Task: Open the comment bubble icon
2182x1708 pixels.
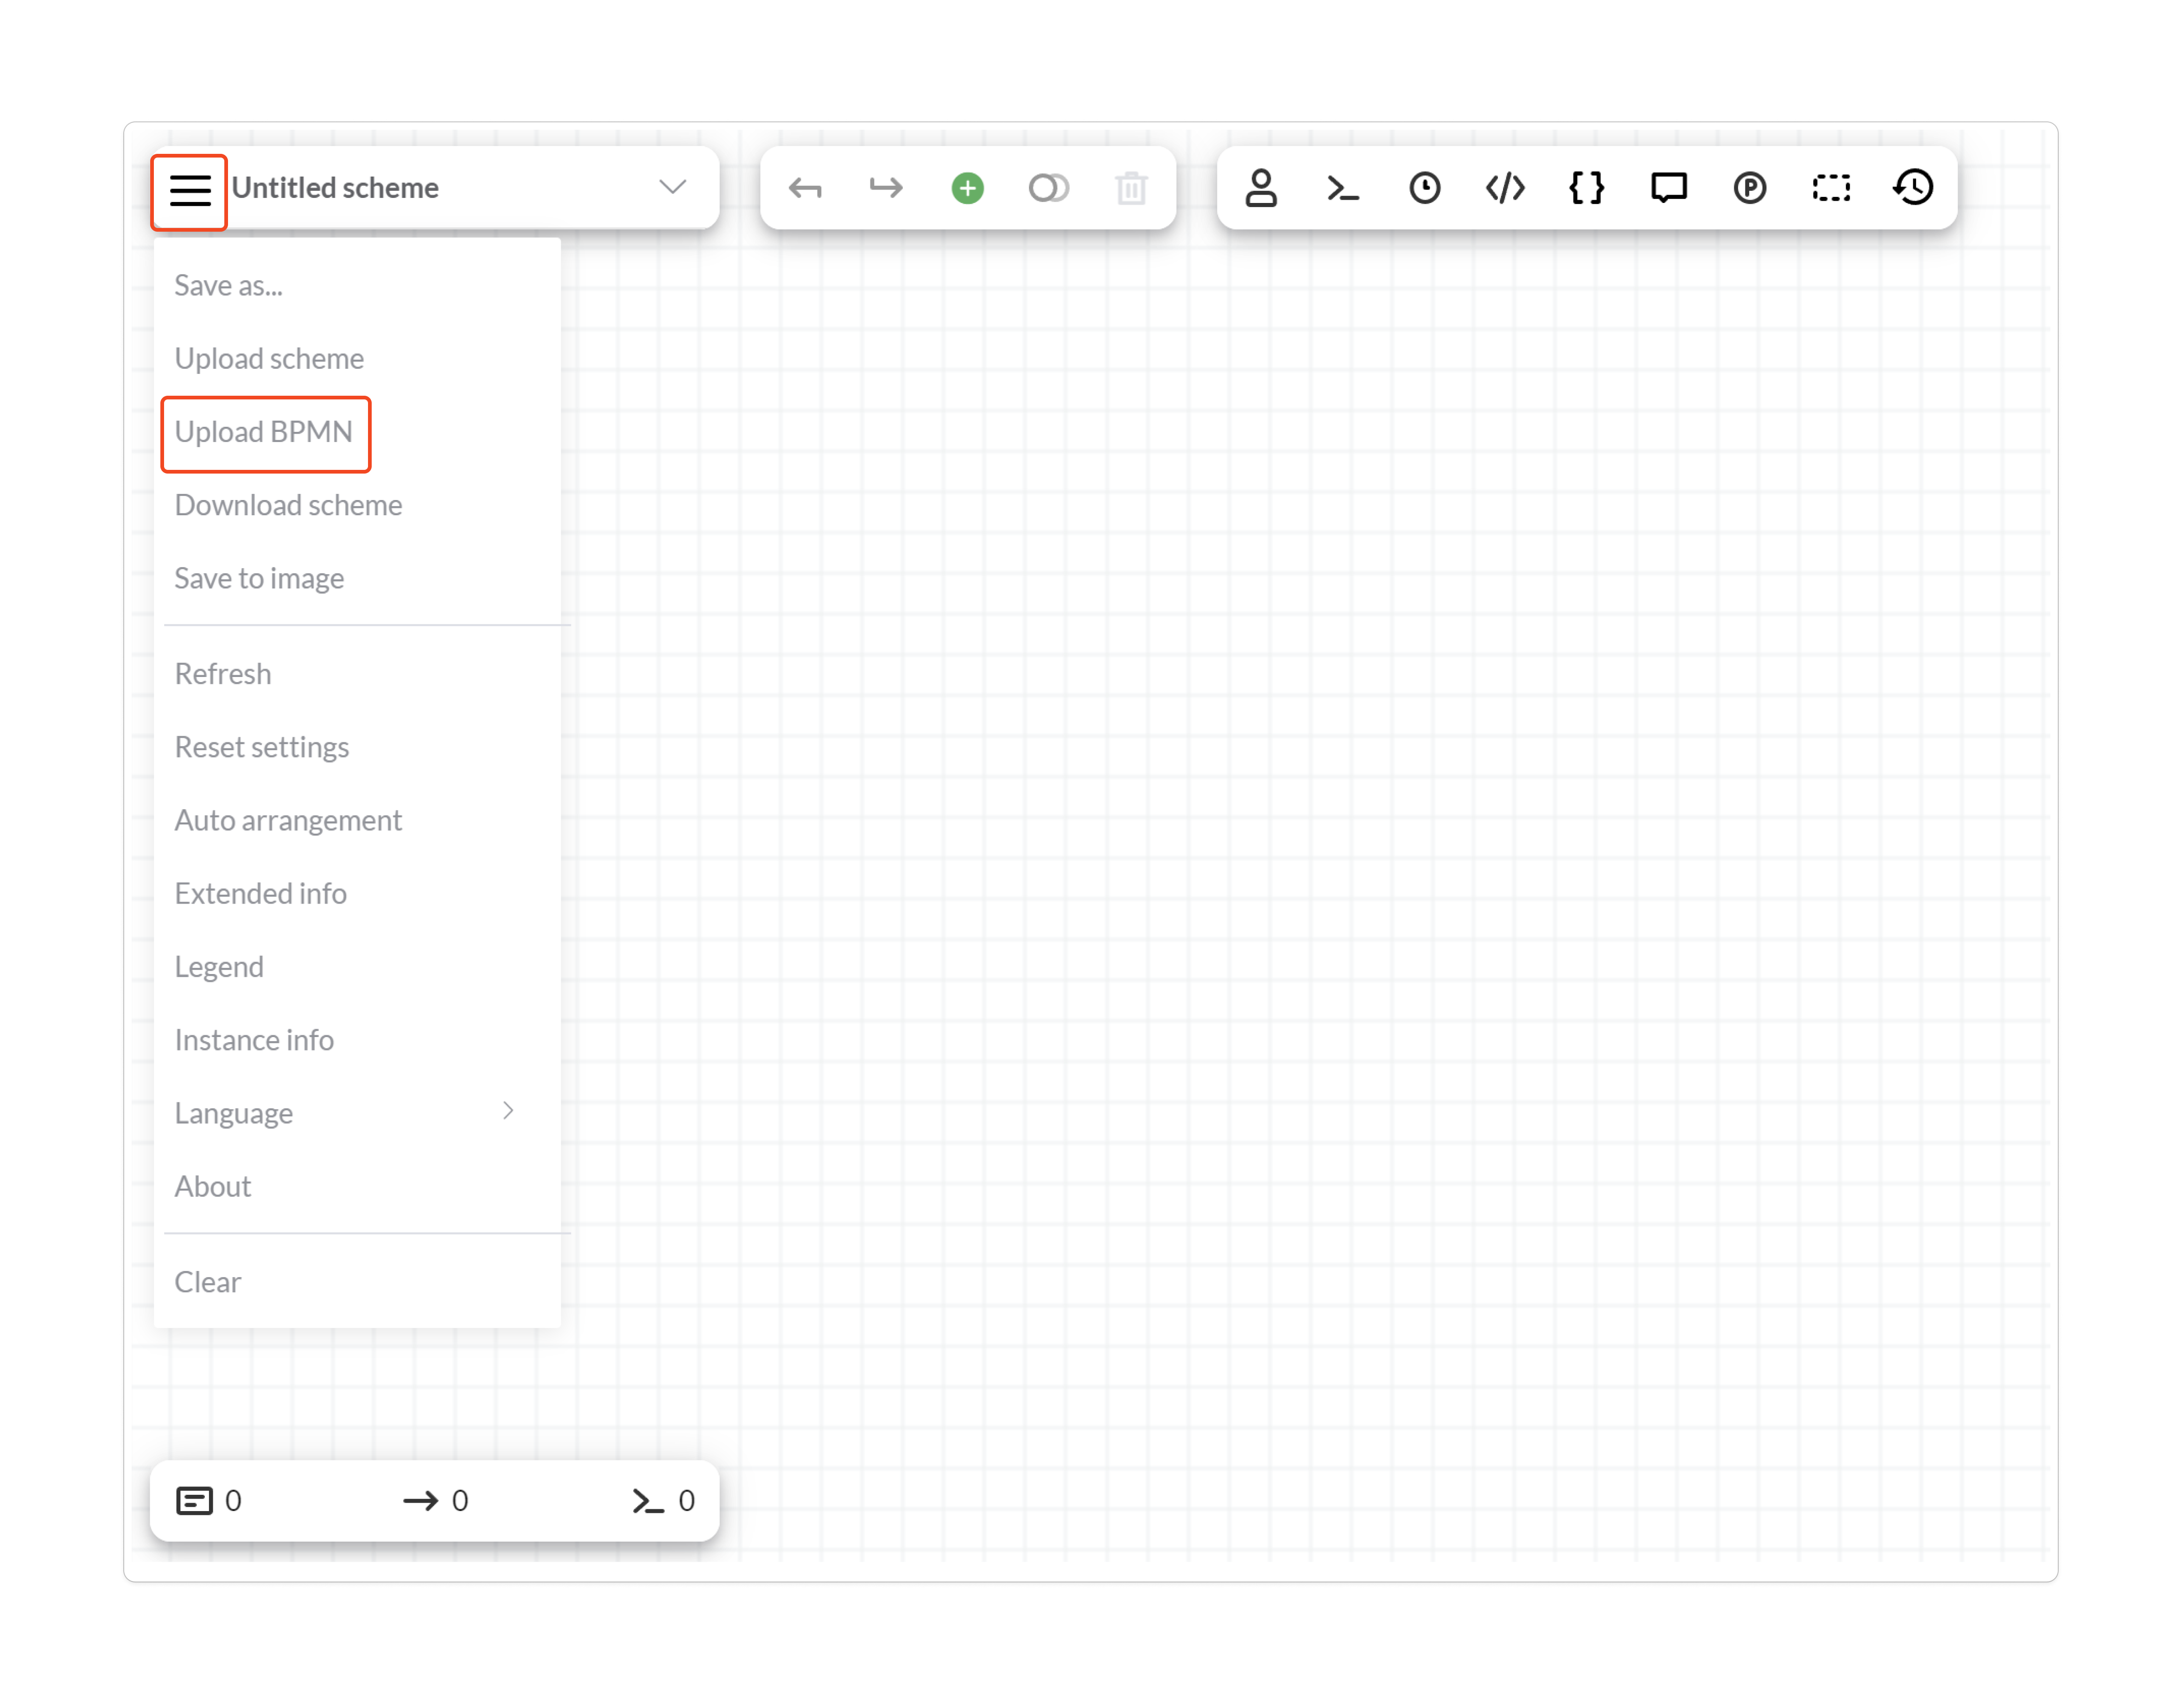Action: (1668, 188)
